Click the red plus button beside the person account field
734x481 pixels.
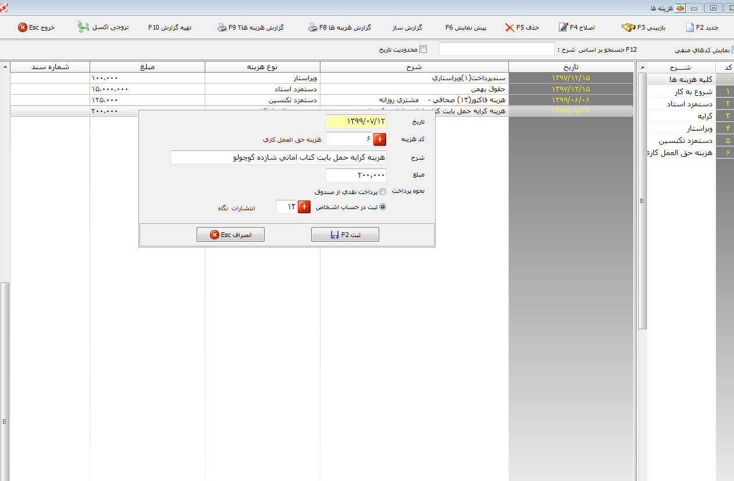tap(304, 207)
